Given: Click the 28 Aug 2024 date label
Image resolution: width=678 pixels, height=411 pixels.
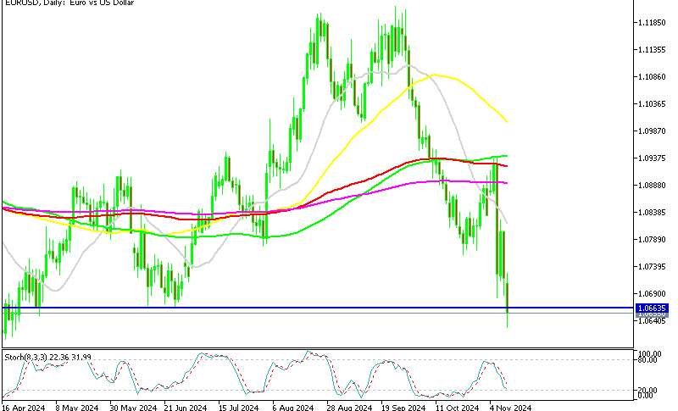Looking at the screenshot, I should point(349,408).
